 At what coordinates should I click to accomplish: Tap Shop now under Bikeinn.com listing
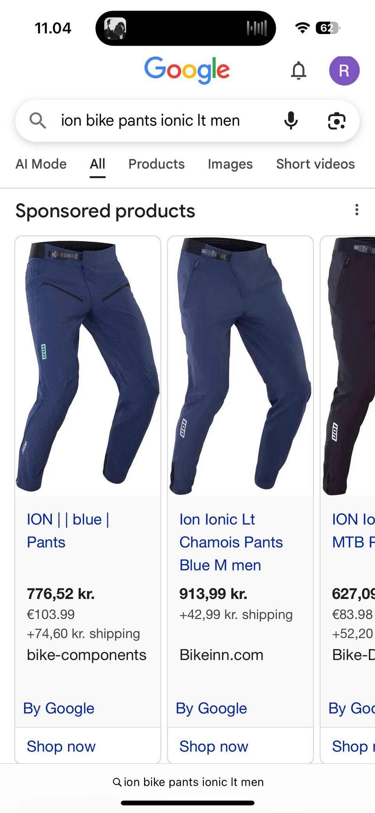[x=214, y=746]
